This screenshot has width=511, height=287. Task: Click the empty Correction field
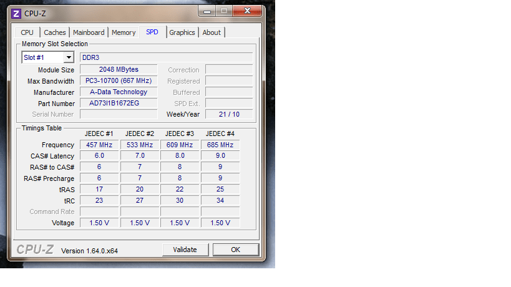(229, 69)
